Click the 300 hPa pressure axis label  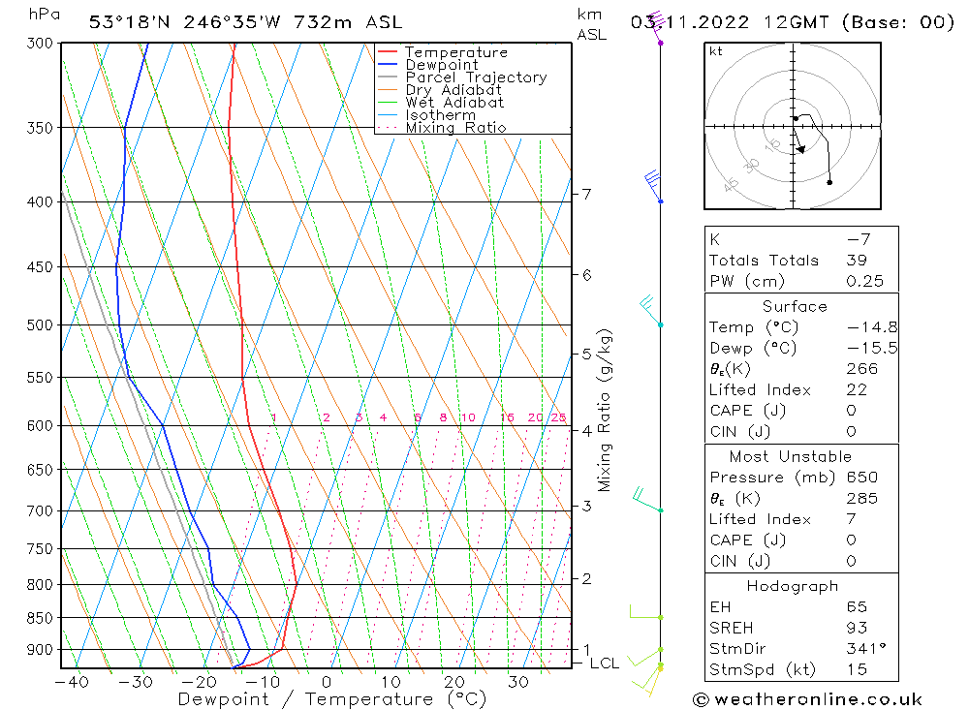[40, 44]
